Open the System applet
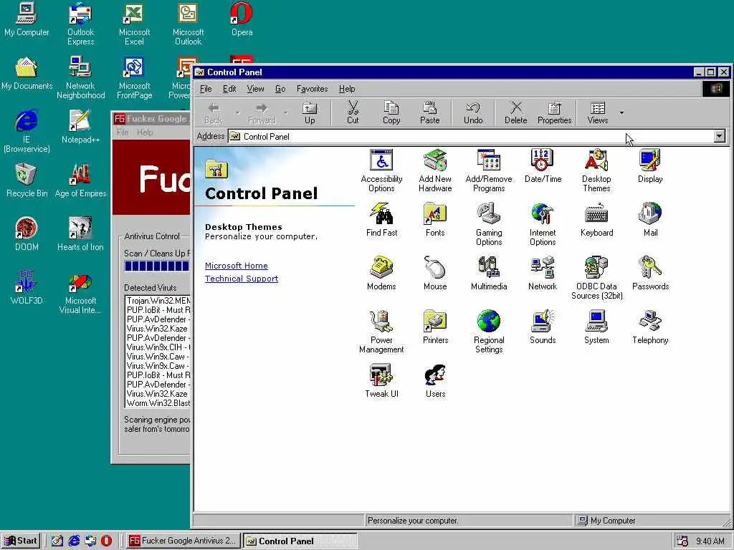 pyautogui.click(x=596, y=327)
